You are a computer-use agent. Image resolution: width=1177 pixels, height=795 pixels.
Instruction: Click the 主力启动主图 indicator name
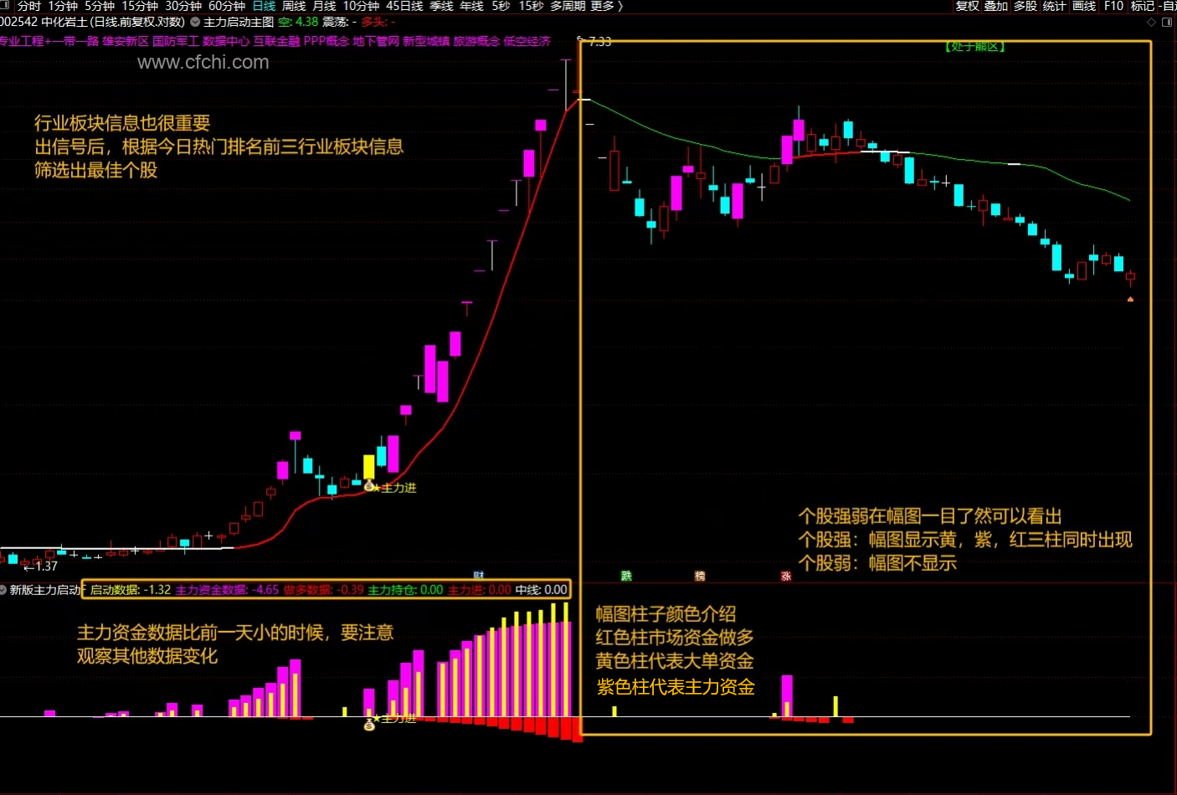239,22
